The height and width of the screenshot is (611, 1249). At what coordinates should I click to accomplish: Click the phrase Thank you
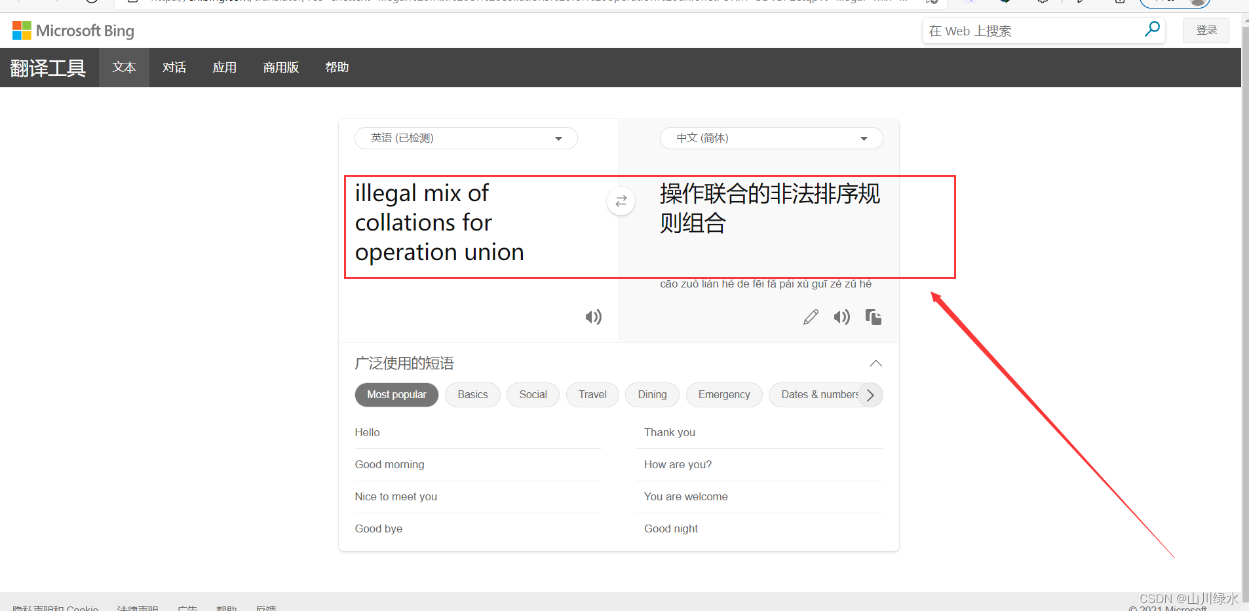coord(669,432)
